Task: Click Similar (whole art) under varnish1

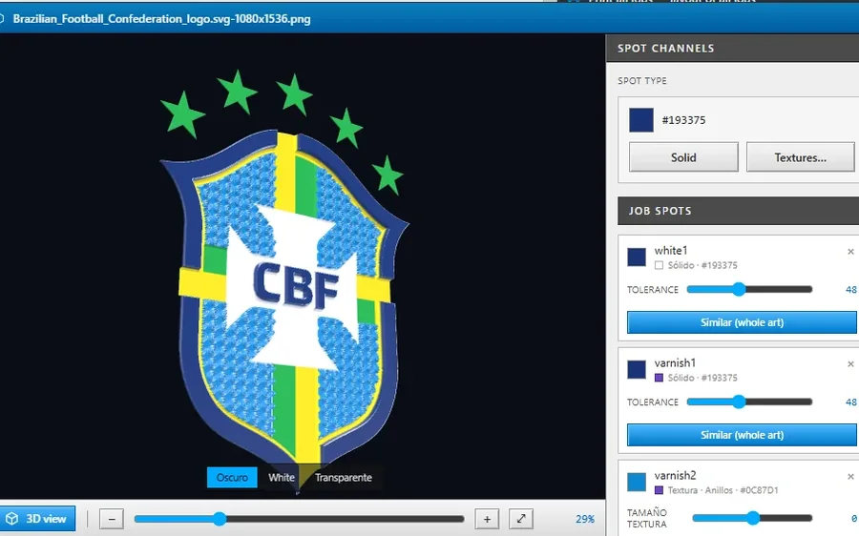Action: [742, 435]
